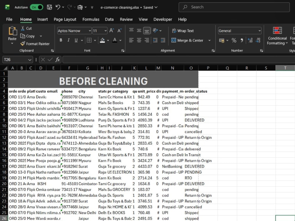Open the File menu
295x221 pixels.
tap(9, 19)
